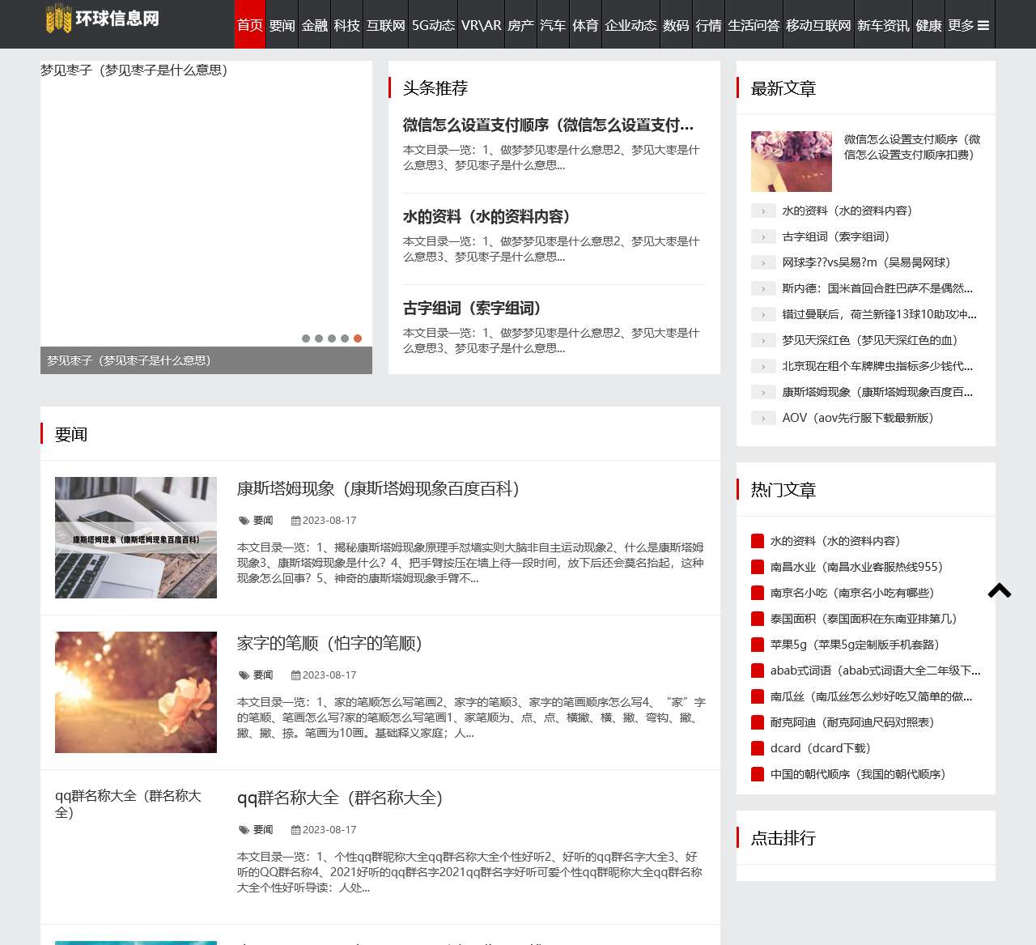Viewport: 1036px width, 945px height.
Task: Click the tag icon under 康斯塔姆现象 article
Action: pos(244,521)
